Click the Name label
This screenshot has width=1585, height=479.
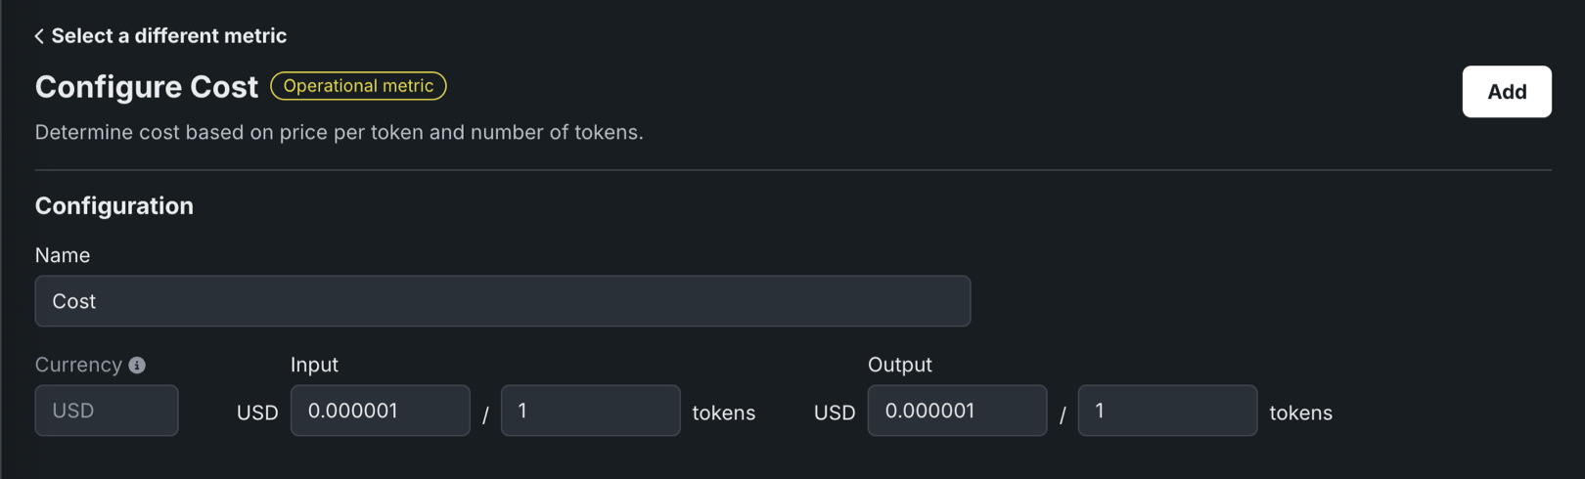pyautogui.click(x=63, y=255)
